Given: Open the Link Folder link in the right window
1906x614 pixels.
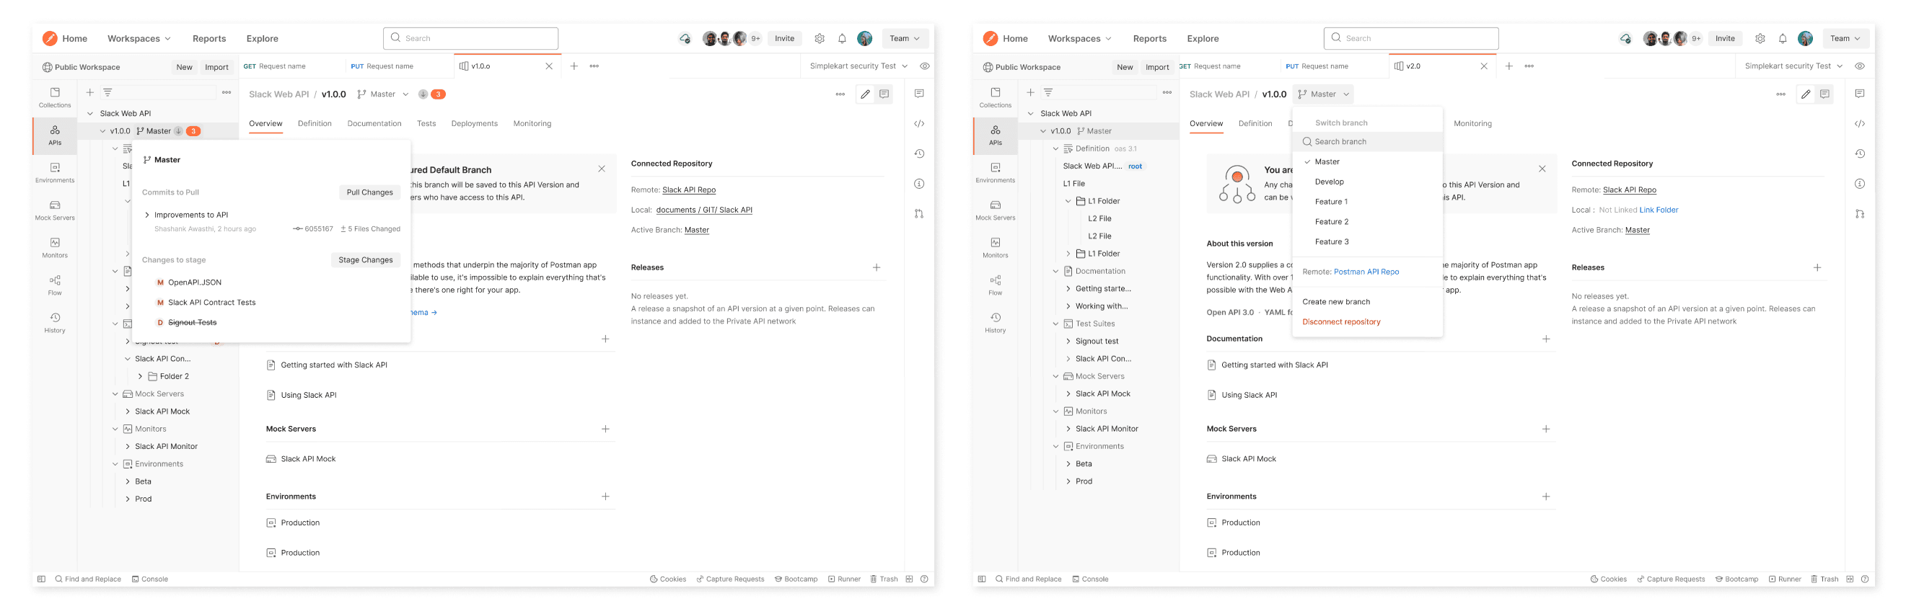Looking at the screenshot, I should click(1659, 210).
